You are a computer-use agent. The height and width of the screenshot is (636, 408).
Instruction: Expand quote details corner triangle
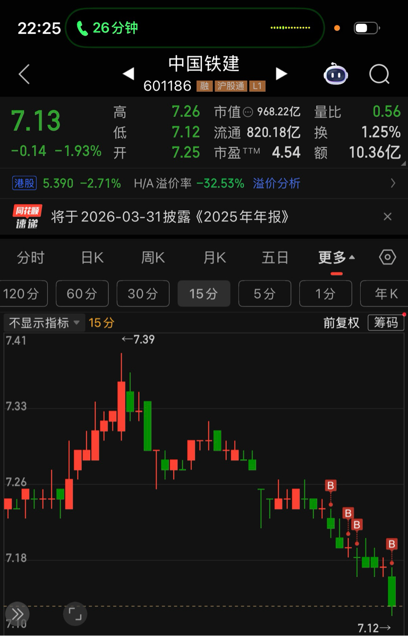(x=403, y=164)
